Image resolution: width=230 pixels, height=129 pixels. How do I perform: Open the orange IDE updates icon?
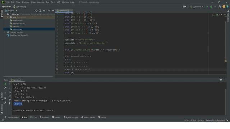pyautogui.click(x=224, y=6)
